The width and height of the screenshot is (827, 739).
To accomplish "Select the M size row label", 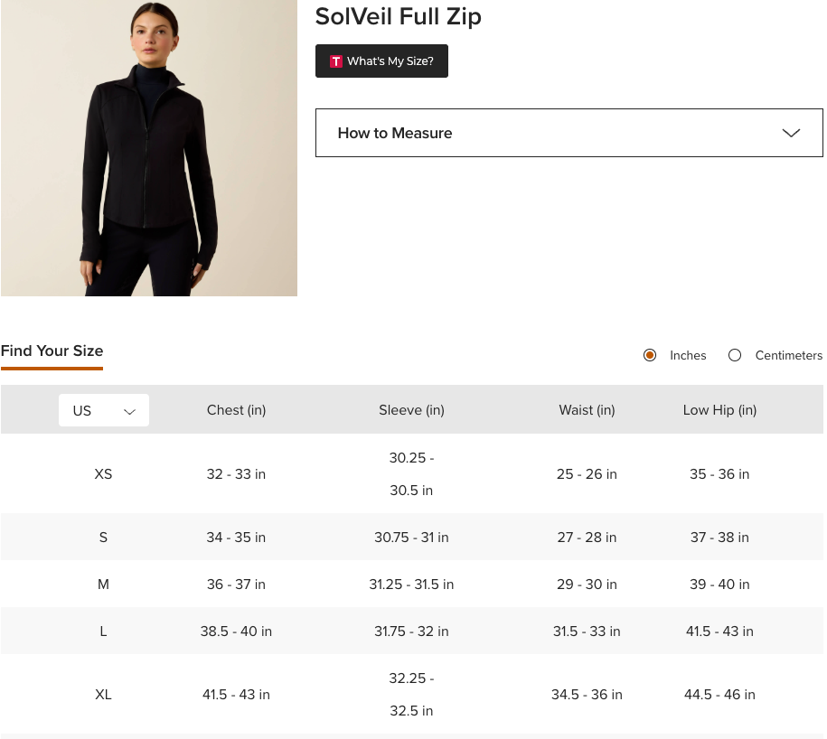I will tap(103, 585).
